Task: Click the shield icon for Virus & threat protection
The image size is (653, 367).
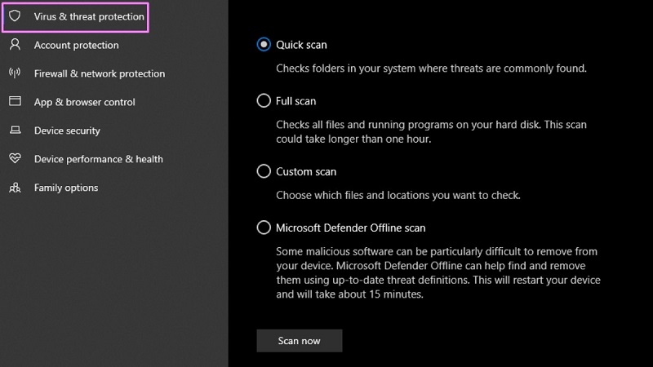Action: click(15, 16)
